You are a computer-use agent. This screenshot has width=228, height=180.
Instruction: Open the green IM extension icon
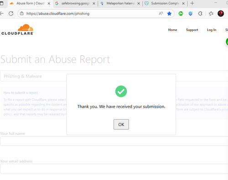pyautogui.click(x=181, y=14)
